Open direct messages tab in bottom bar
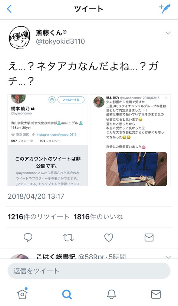 click(x=156, y=294)
